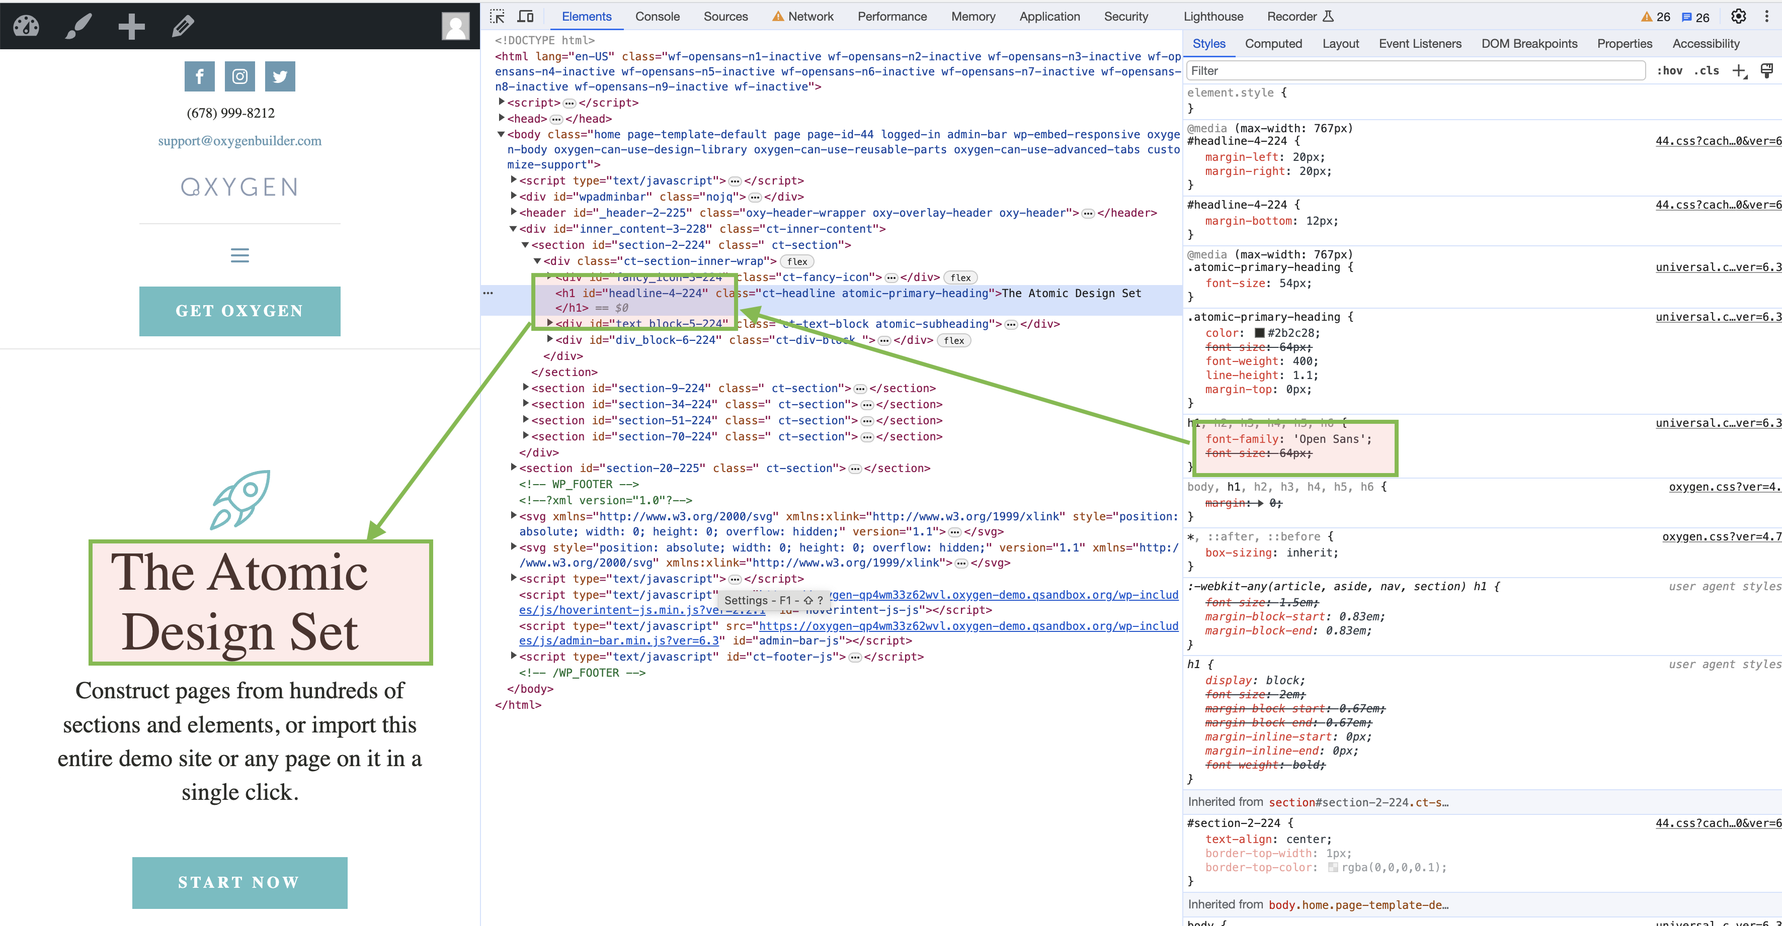Switch to the Console tab
The width and height of the screenshot is (1782, 926).
point(657,16)
